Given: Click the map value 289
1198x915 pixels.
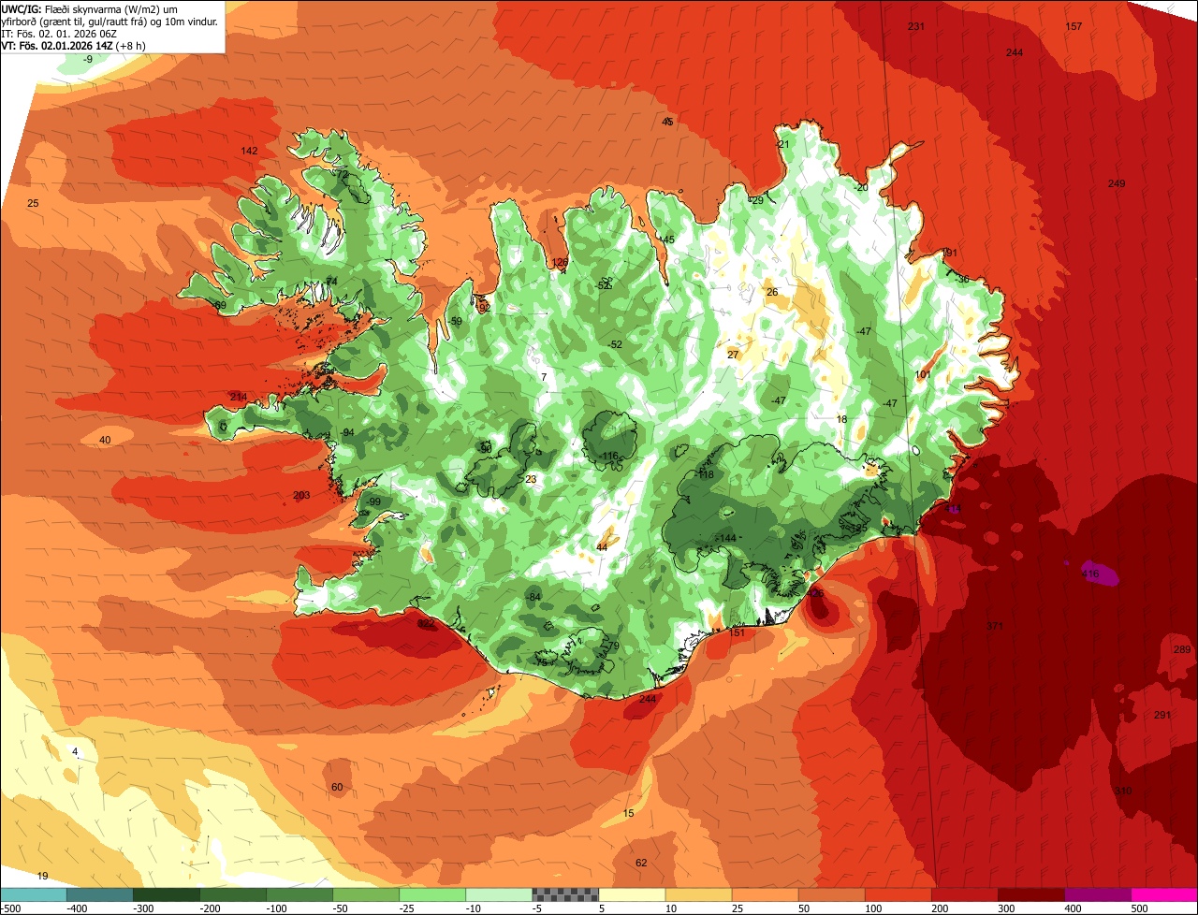Looking at the screenshot, I should pyautogui.click(x=1182, y=650).
